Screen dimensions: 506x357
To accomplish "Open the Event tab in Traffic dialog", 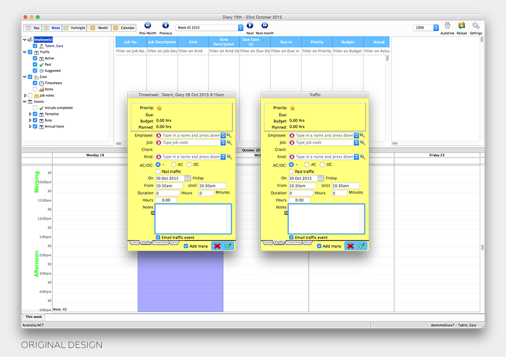I will click(268, 242).
